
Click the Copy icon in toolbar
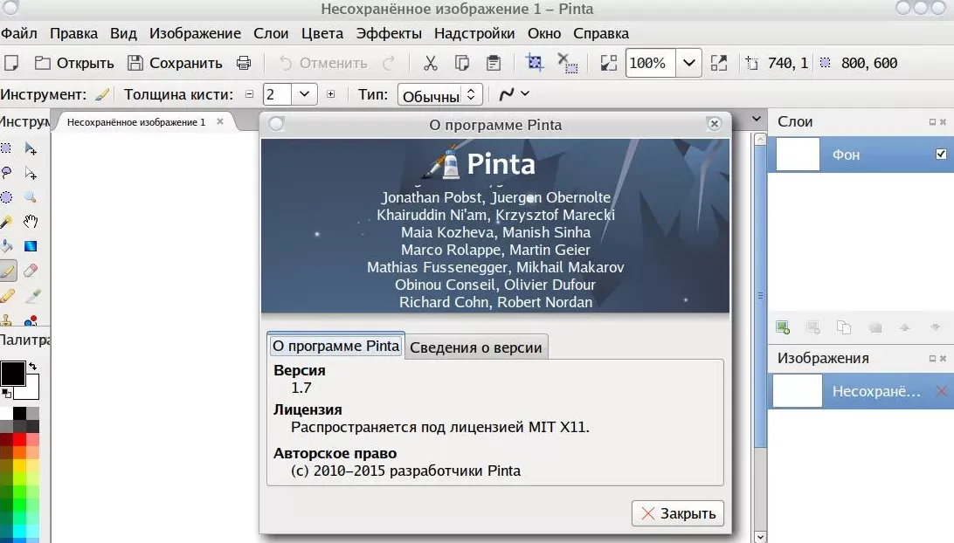tap(462, 63)
